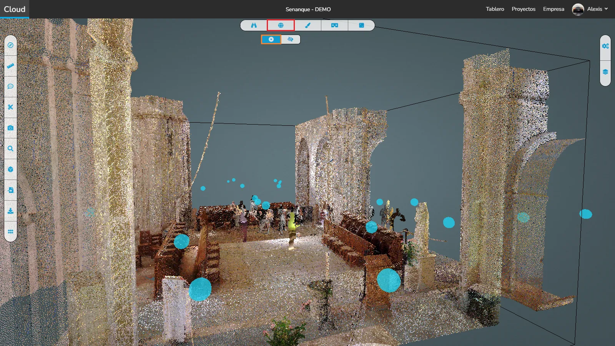Image resolution: width=615 pixels, height=346 pixels.
Task: Open the Proyectos menu item
Action: tap(524, 9)
